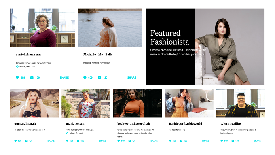Share daniellehermann's profile
The width and height of the screenshot is (275, 155).
click(x=64, y=78)
